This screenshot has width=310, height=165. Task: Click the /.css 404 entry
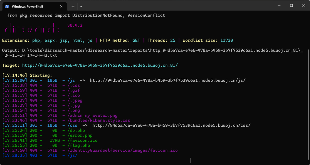click(41, 85)
